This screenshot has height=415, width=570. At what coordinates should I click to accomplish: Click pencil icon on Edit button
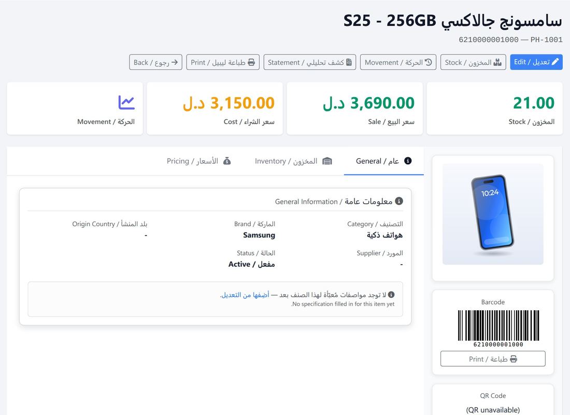555,62
